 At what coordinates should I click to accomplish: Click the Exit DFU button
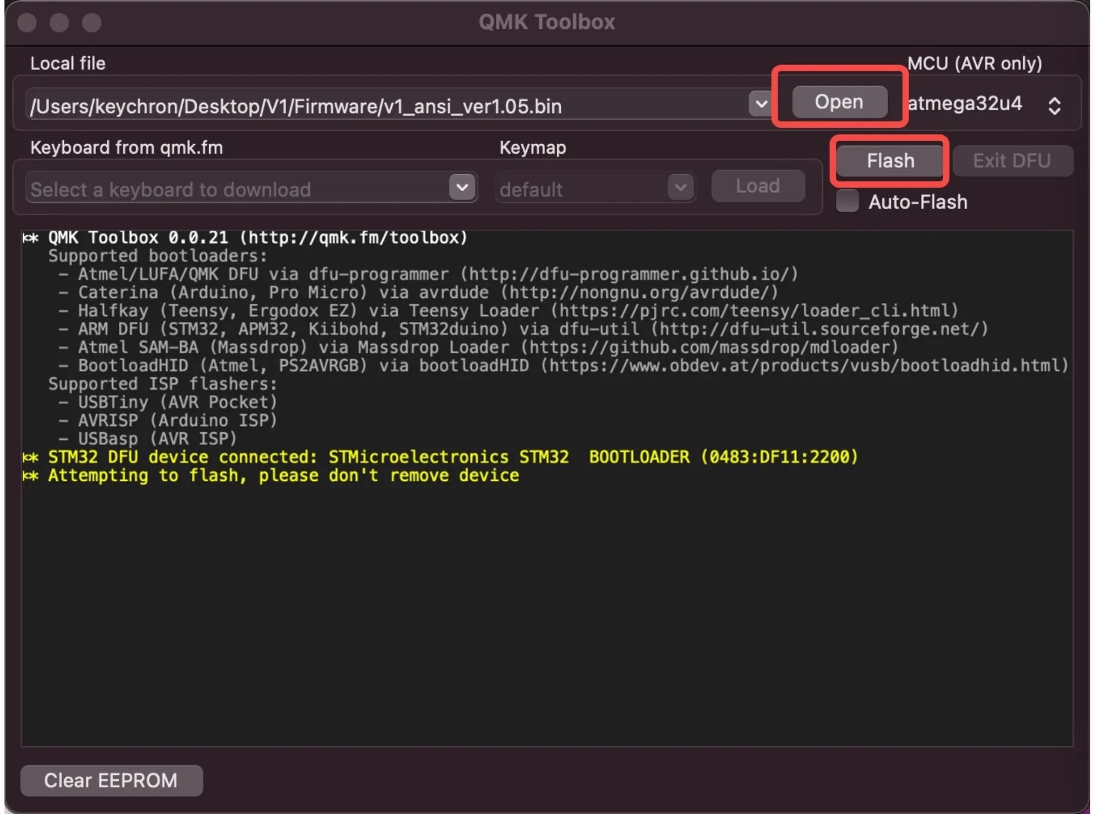click(1013, 160)
